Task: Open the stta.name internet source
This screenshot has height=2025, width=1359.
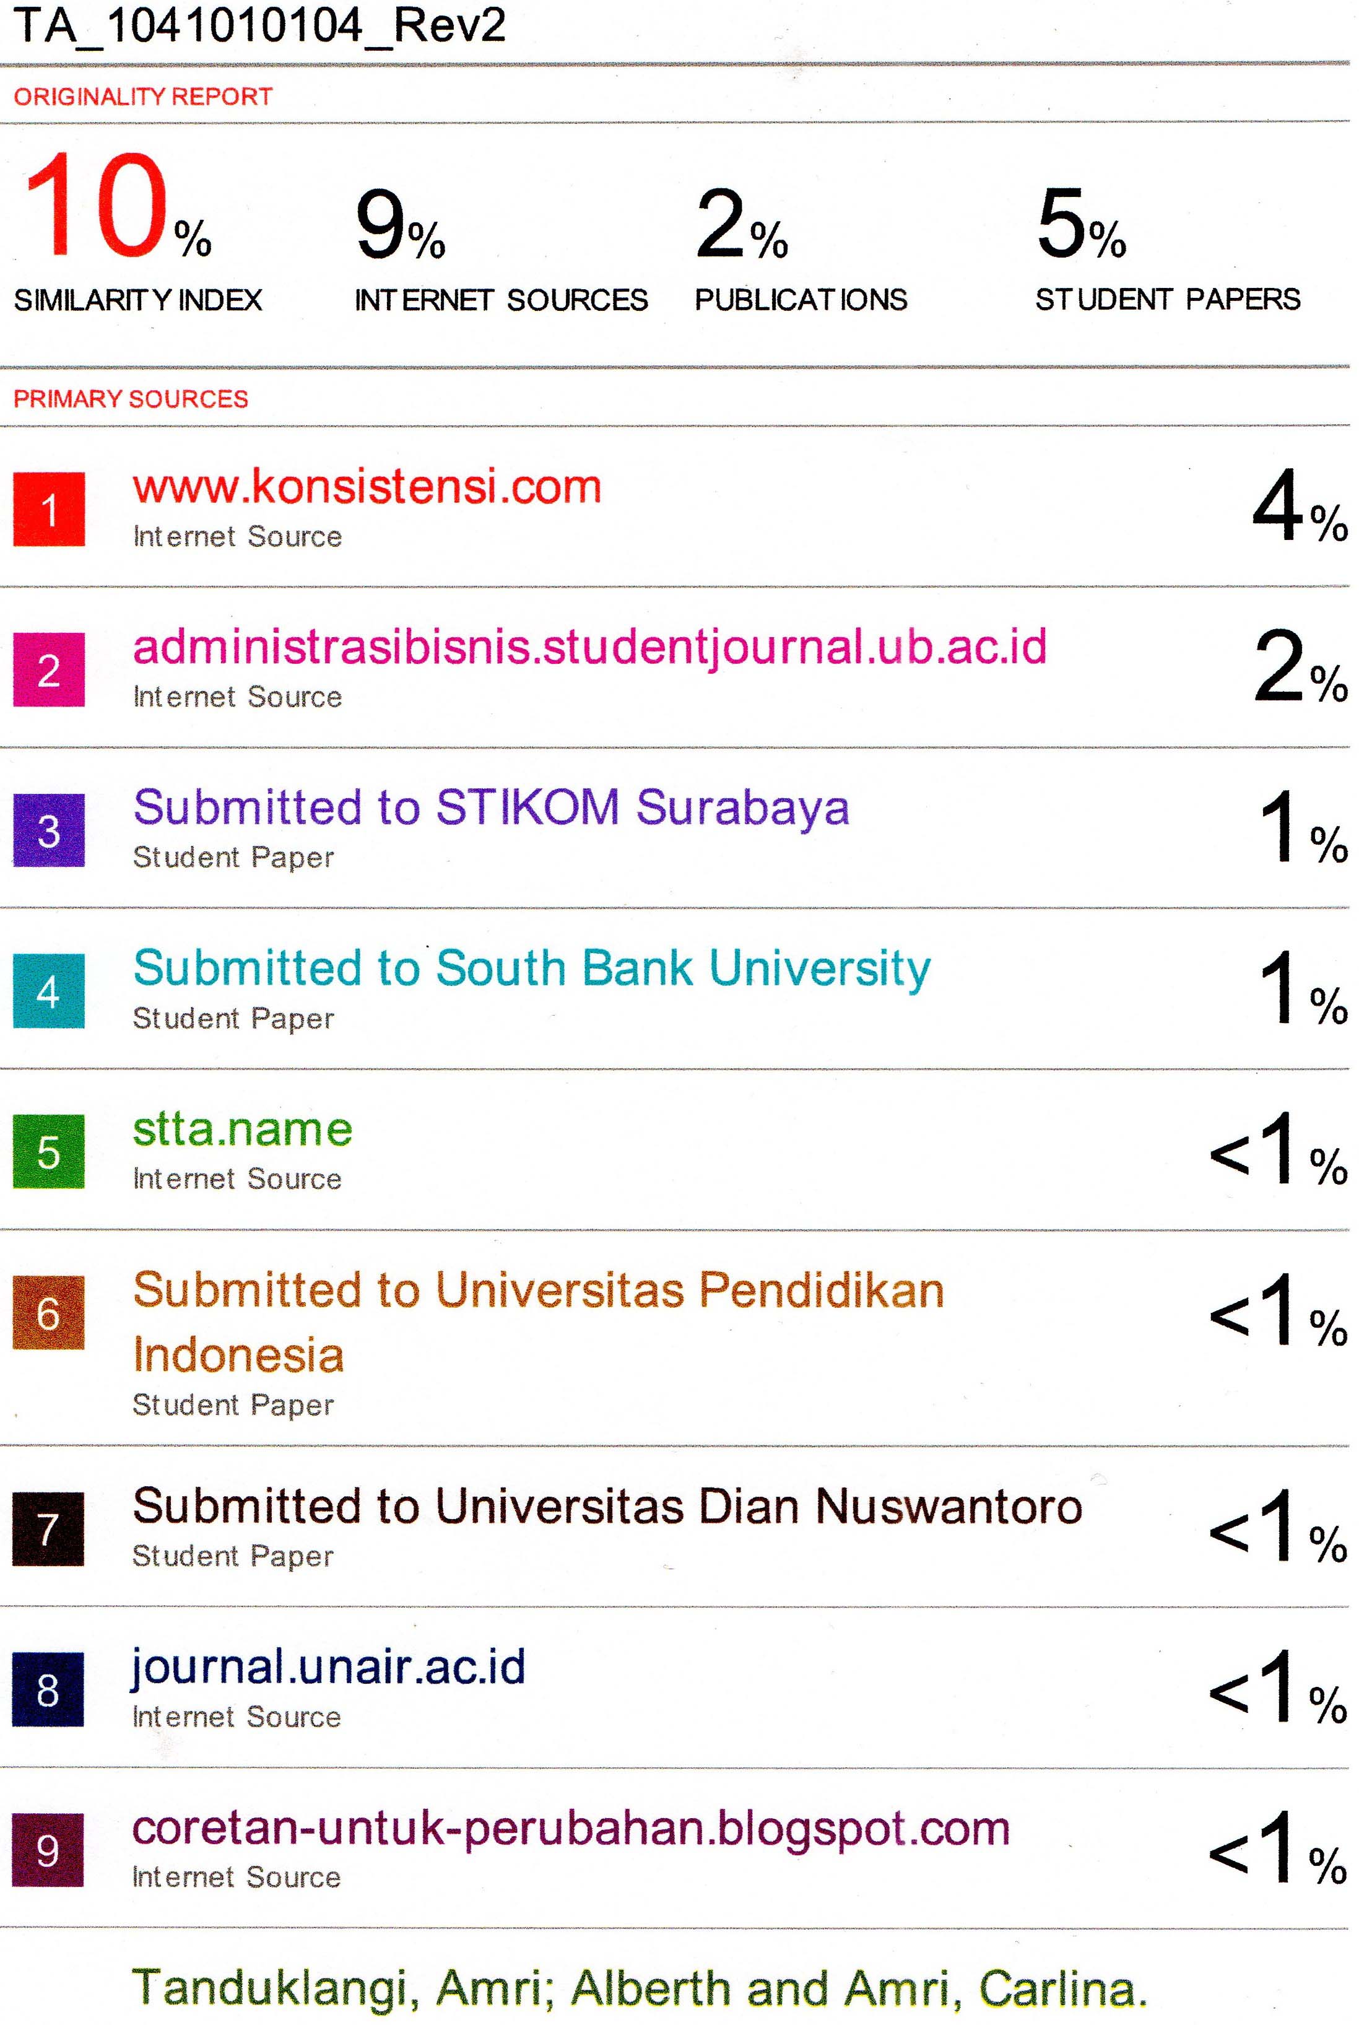Action: (x=243, y=1130)
